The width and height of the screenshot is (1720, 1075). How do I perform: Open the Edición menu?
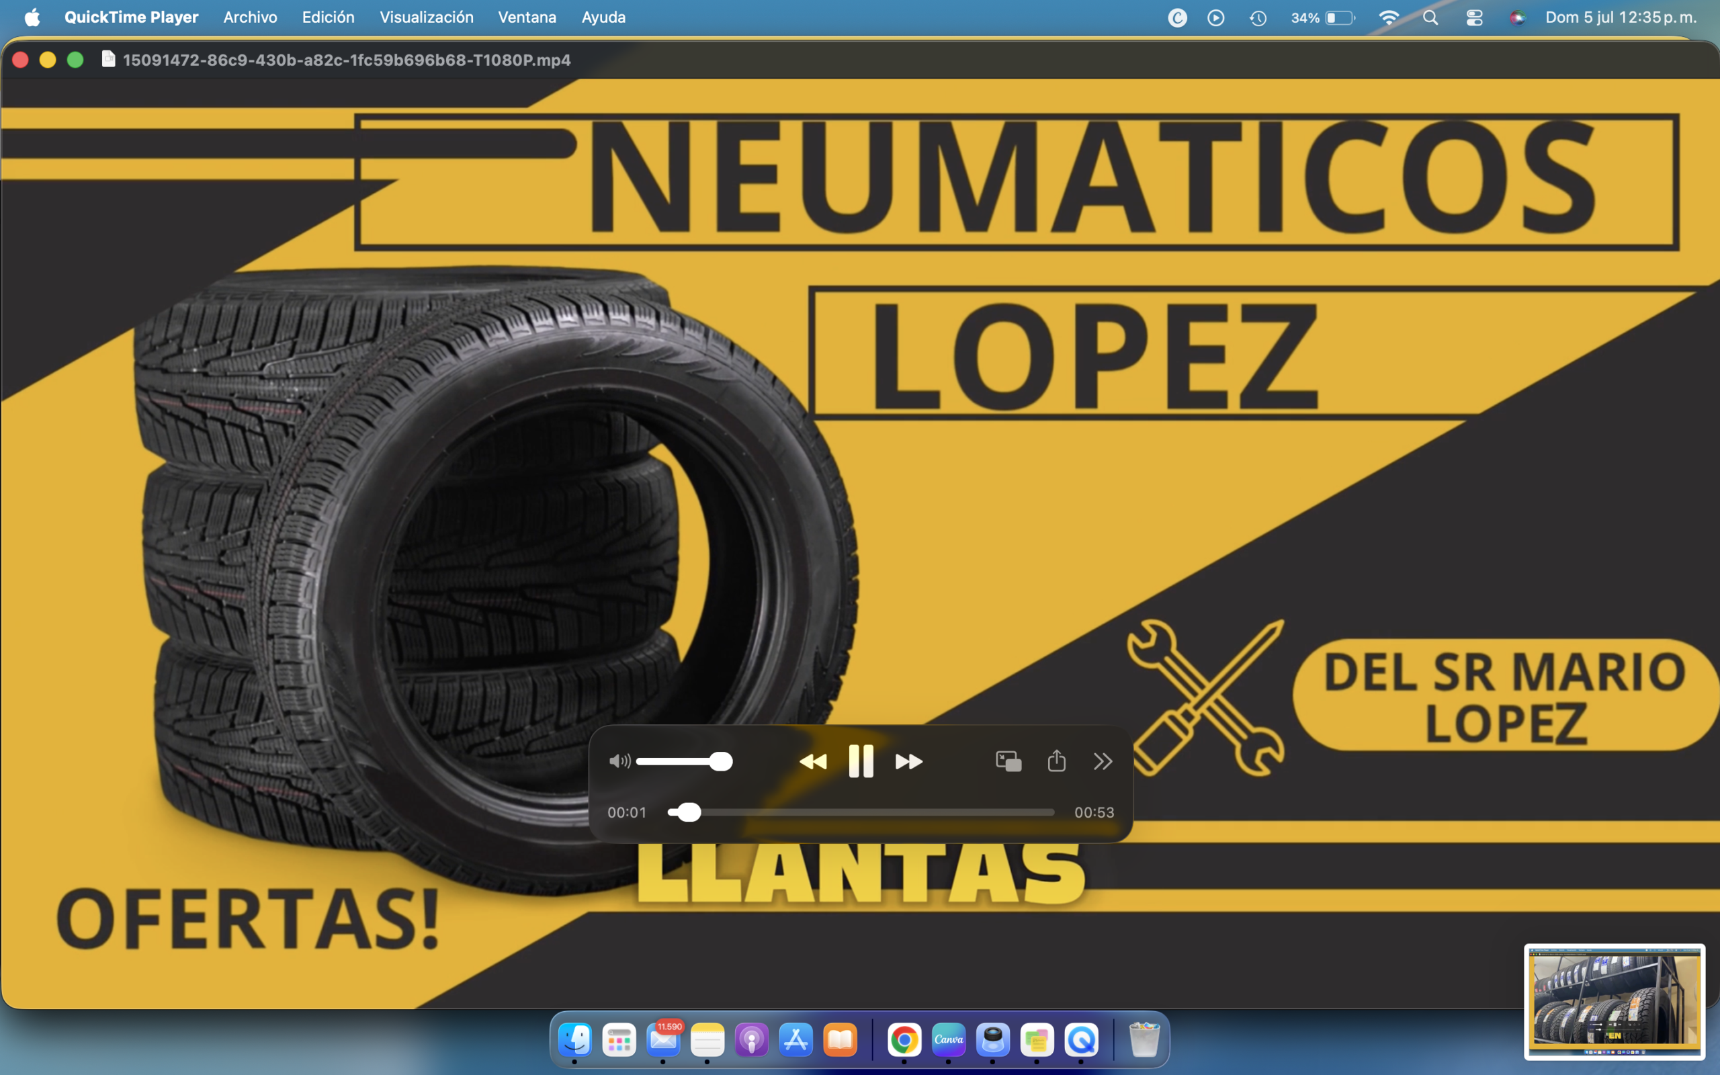[328, 17]
